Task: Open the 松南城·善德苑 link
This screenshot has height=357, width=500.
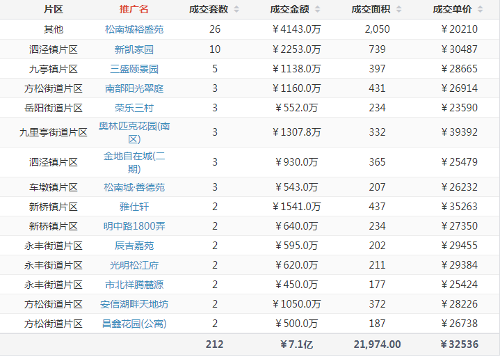Action: [134, 187]
